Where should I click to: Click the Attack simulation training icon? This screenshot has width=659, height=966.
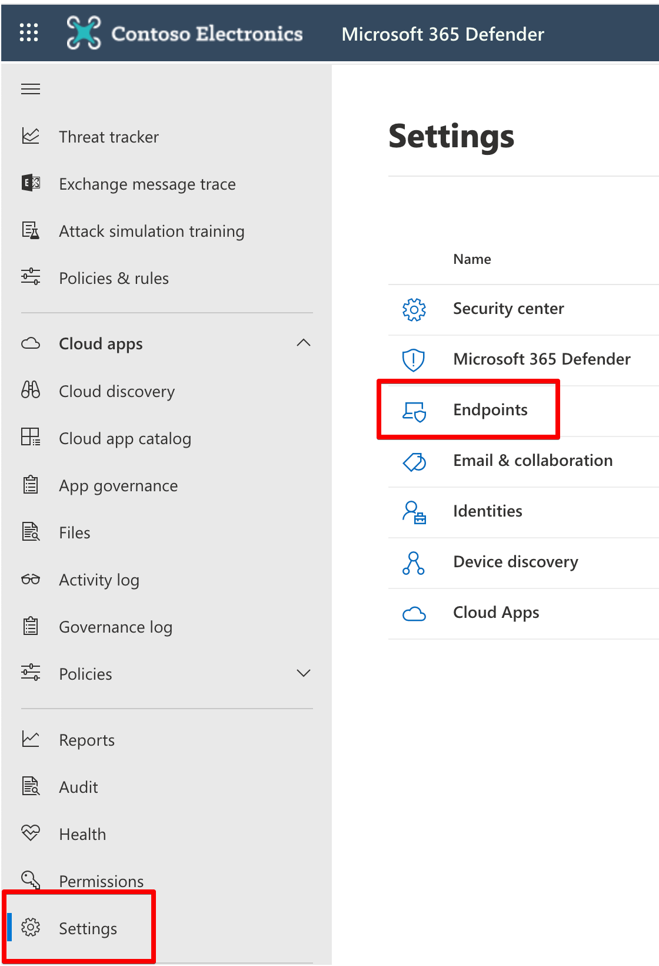pyautogui.click(x=31, y=230)
